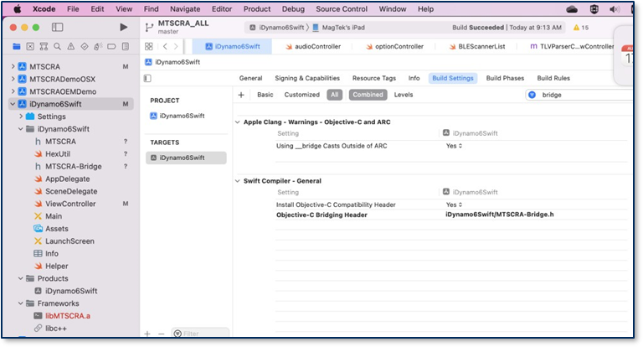Click the plus add build setting button
This screenshot has width=643, height=347.
241,95
